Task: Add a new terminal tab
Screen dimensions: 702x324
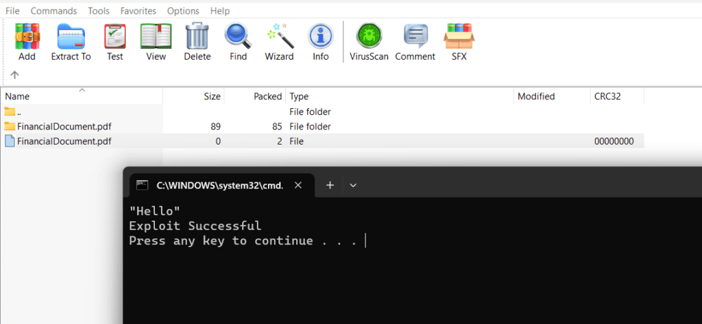Action: pyautogui.click(x=330, y=185)
